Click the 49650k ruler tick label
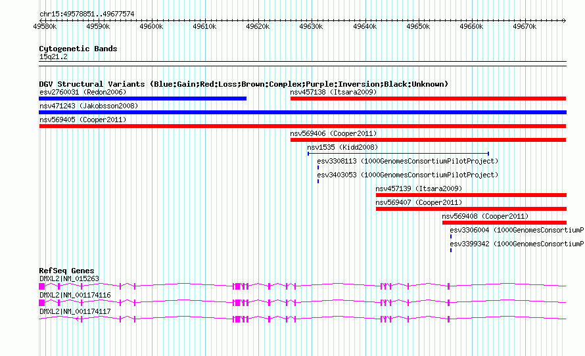This screenshot has width=585, height=356. click(418, 26)
